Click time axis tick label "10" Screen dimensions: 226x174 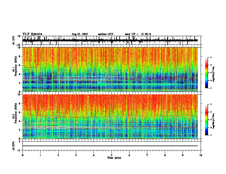tap(201, 155)
